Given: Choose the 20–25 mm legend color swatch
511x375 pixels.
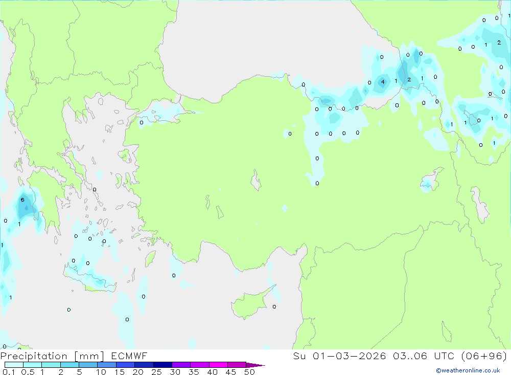Looking at the screenshot, I should 144,365.
